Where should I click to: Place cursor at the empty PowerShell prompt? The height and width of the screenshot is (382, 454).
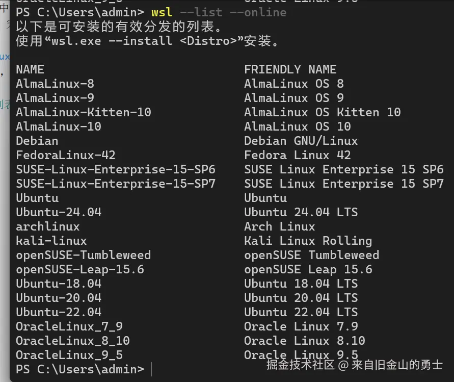(x=151, y=369)
